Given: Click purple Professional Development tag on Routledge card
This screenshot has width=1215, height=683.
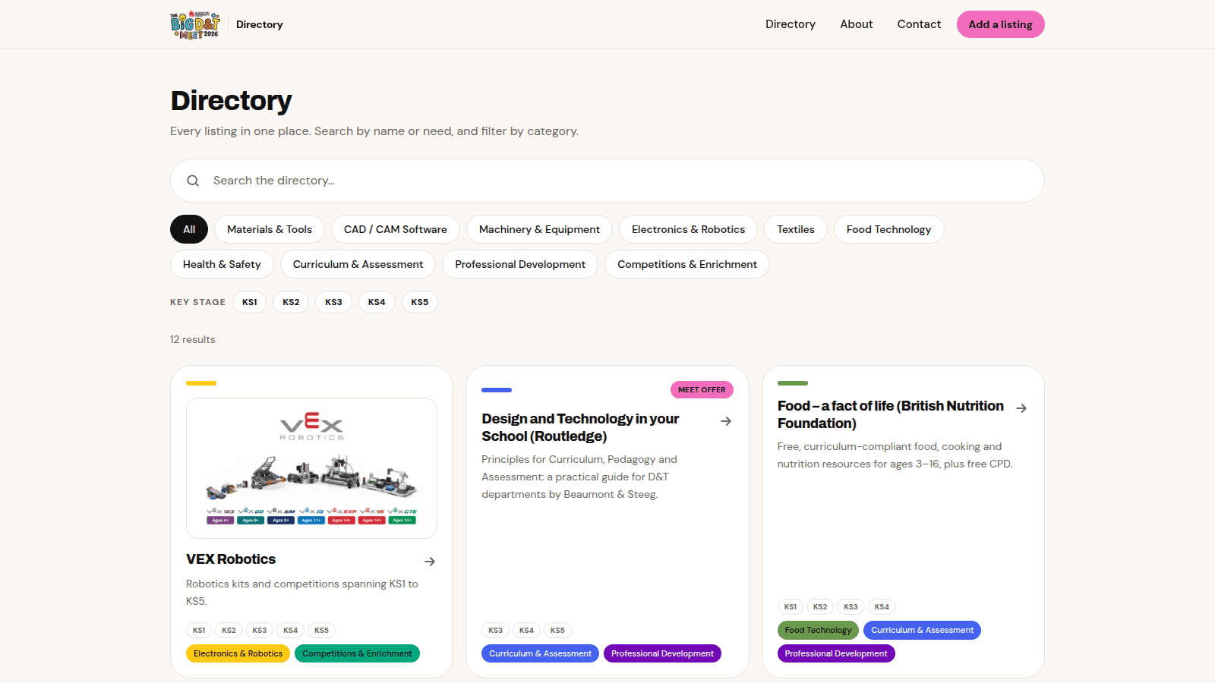Looking at the screenshot, I should tap(662, 653).
